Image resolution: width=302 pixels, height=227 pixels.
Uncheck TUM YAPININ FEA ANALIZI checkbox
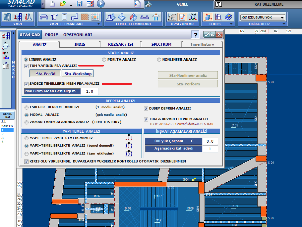point(27,66)
